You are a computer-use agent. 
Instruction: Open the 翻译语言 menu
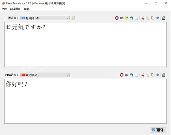pos(15,9)
